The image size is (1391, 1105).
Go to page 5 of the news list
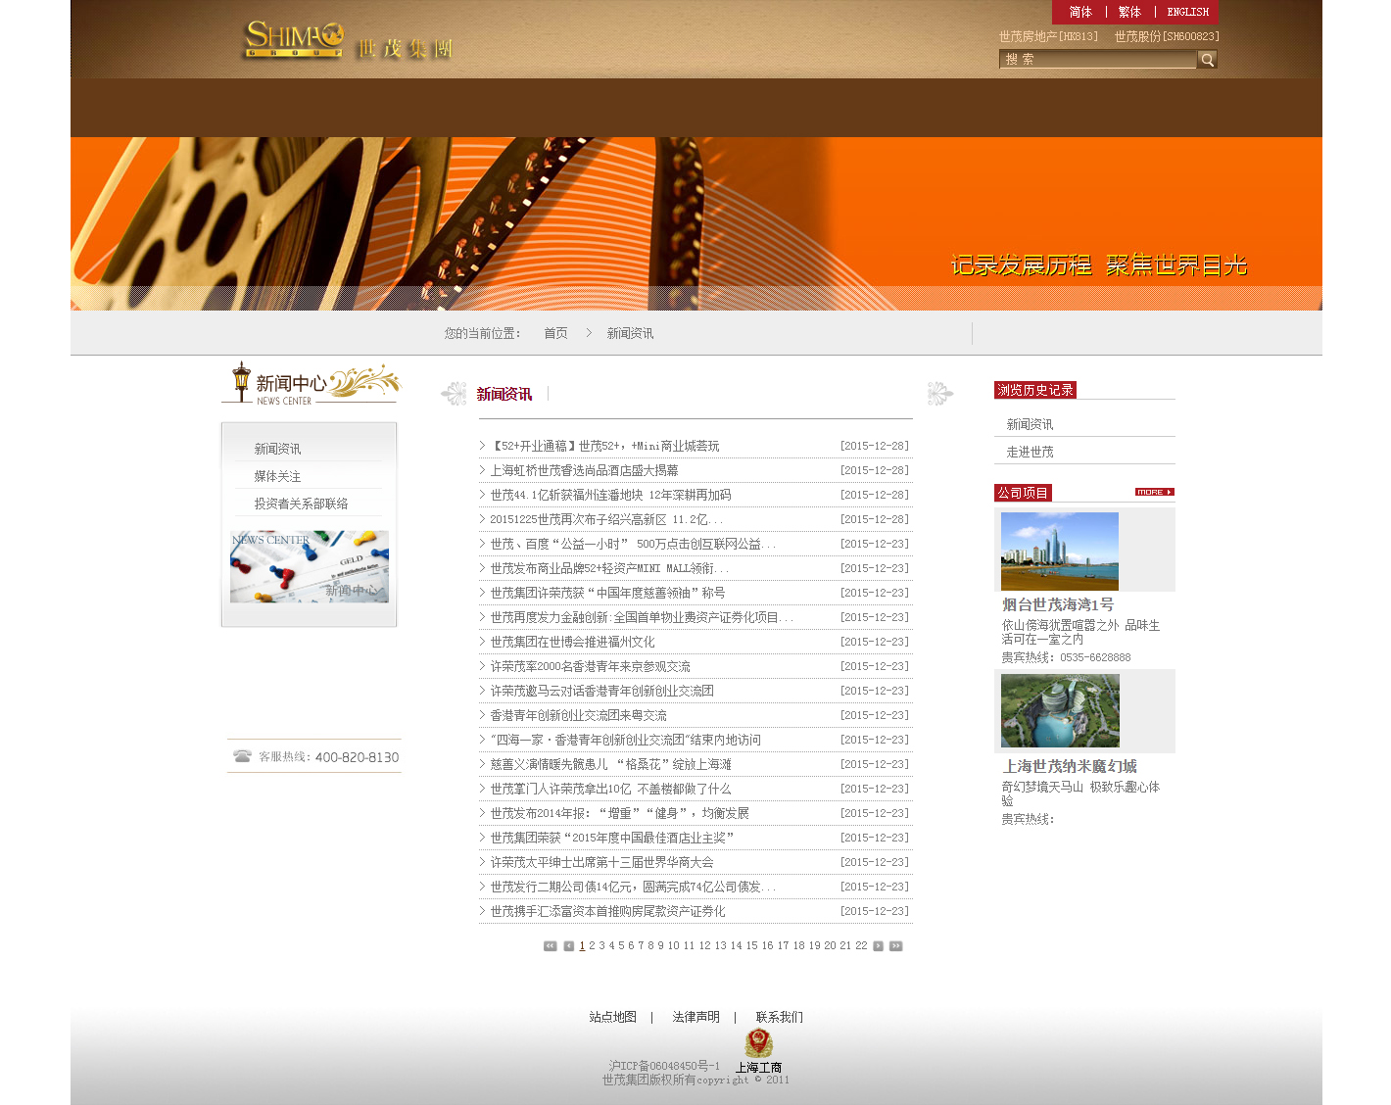621,946
